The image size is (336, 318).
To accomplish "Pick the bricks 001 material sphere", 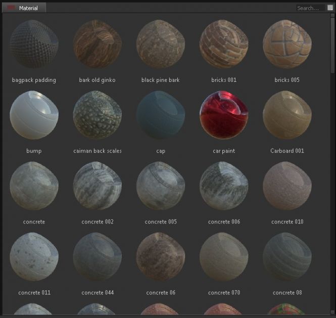I will tap(224, 44).
